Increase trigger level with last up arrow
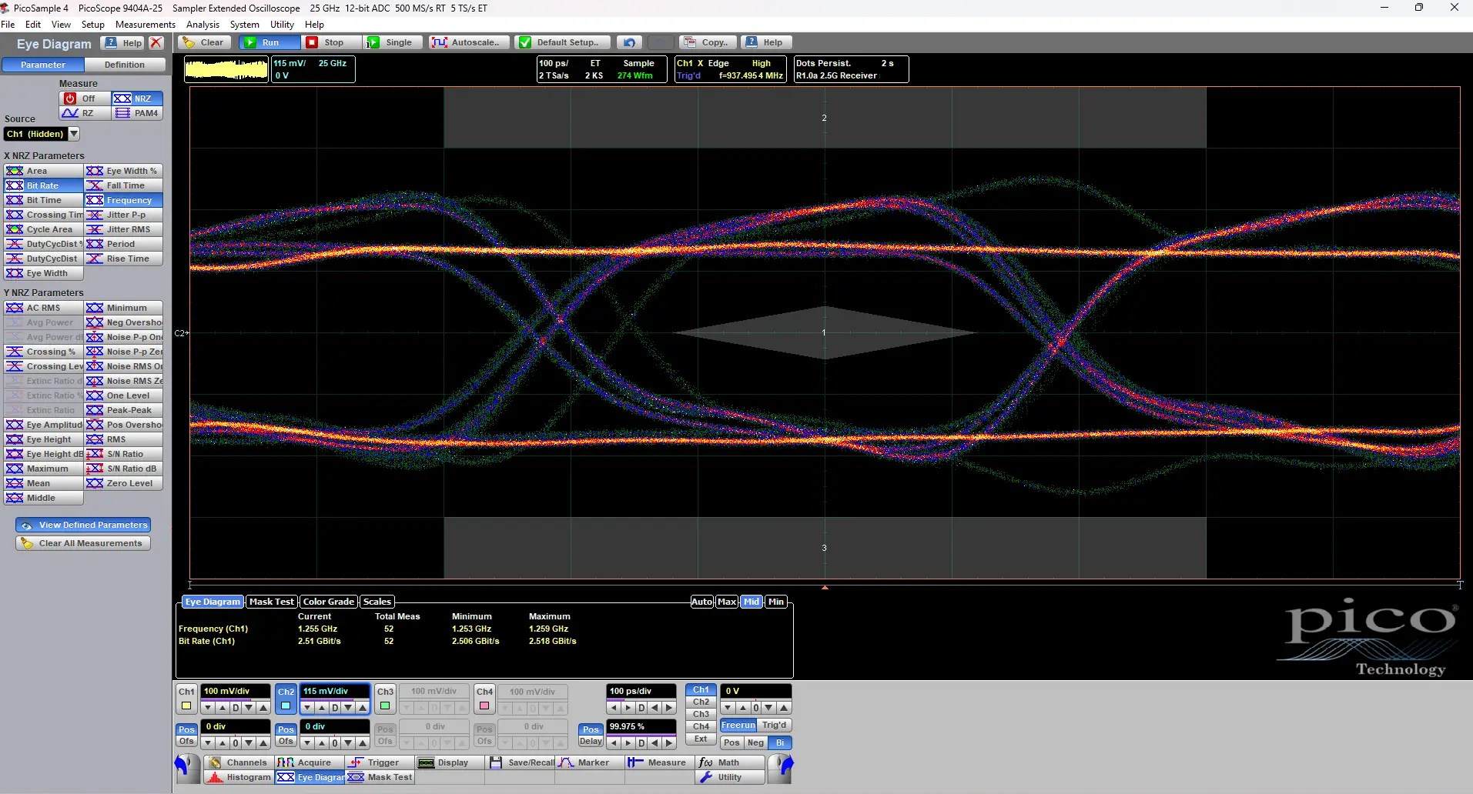Viewport: 1473px width, 794px height. [x=784, y=708]
